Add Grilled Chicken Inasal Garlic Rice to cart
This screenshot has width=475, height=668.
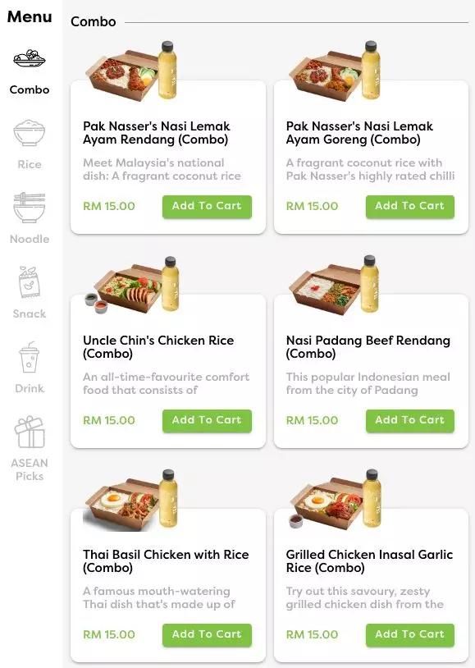pos(410,635)
